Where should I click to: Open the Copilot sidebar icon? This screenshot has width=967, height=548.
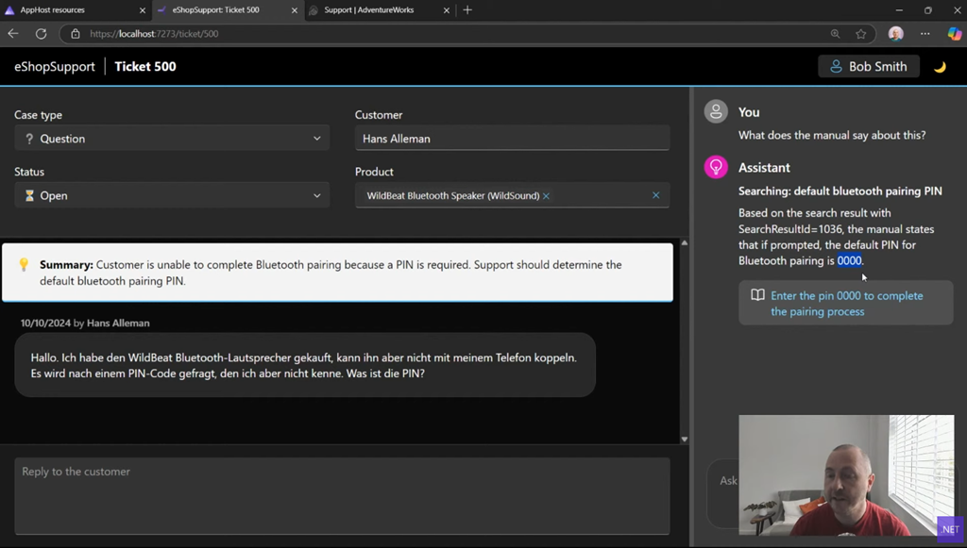954,34
